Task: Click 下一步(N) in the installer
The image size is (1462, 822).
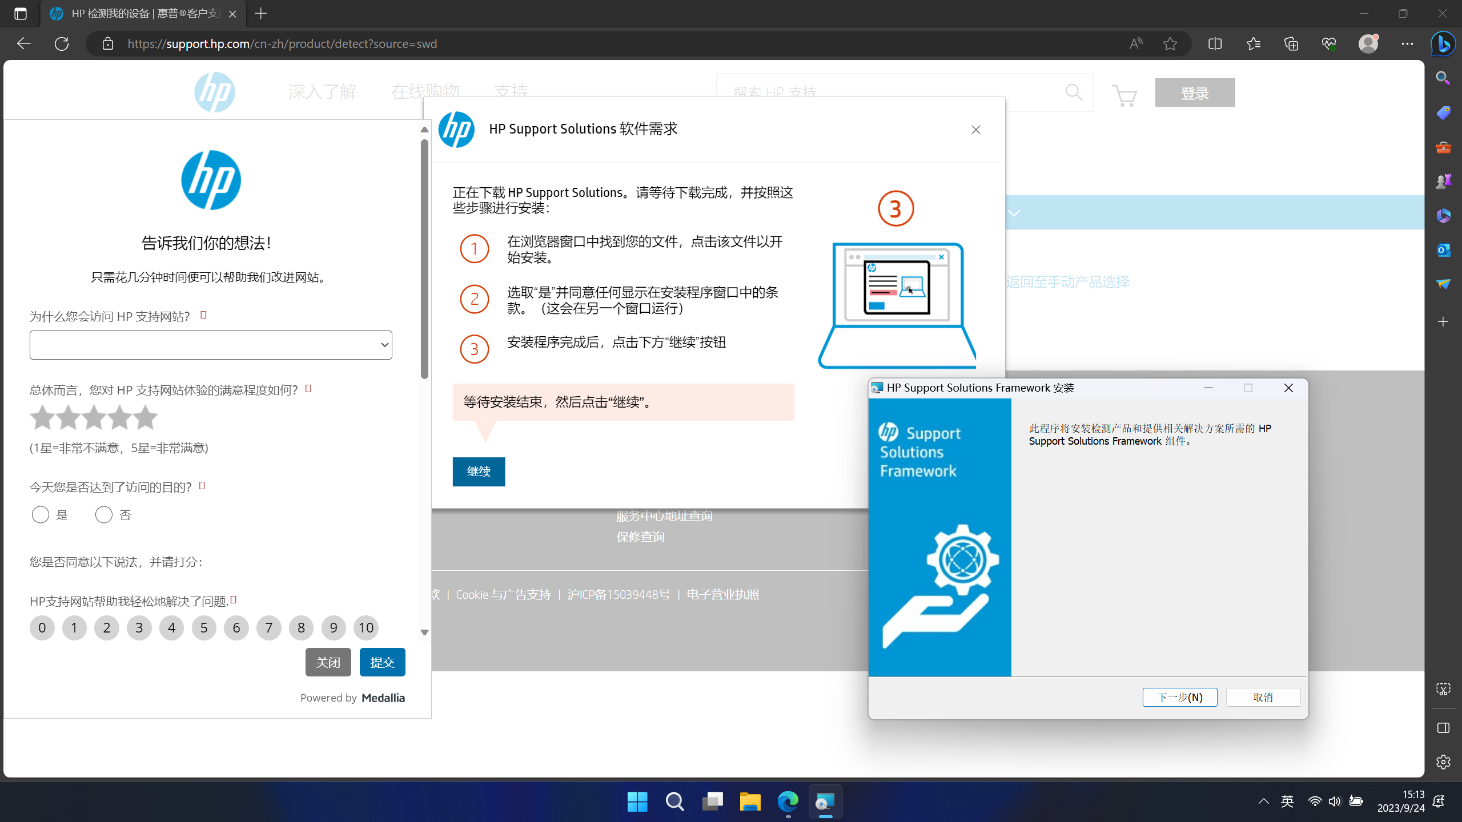Action: tap(1179, 697)
